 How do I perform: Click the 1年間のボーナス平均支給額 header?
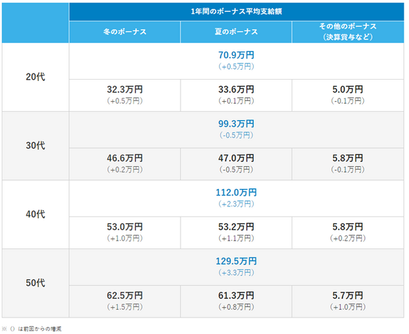[236, 11]
